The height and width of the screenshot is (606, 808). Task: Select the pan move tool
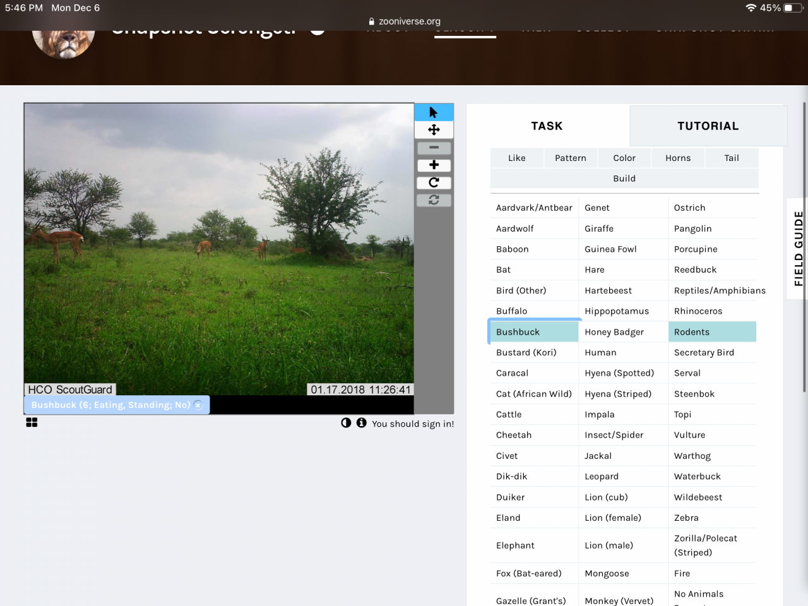434,130
